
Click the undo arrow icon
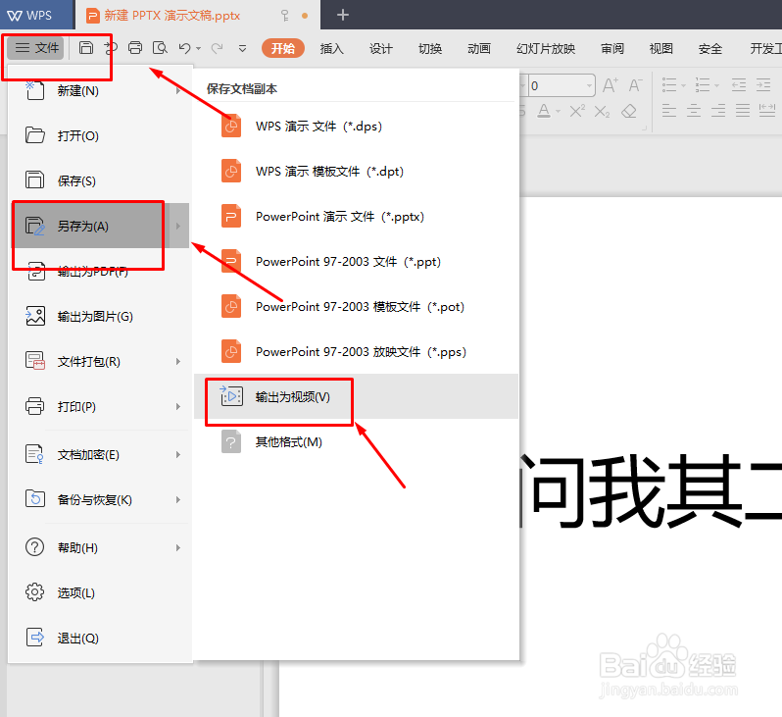[184, 48]
